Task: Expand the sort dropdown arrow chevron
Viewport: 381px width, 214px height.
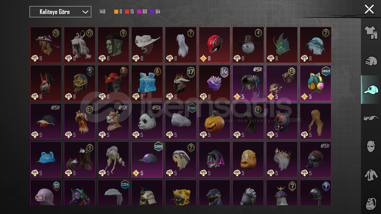Action: [85, 12]
